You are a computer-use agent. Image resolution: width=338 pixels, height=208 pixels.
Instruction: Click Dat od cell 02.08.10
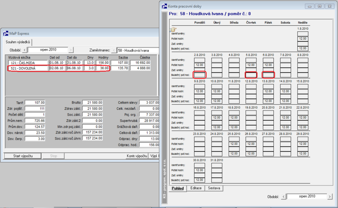tap(57, 68)
